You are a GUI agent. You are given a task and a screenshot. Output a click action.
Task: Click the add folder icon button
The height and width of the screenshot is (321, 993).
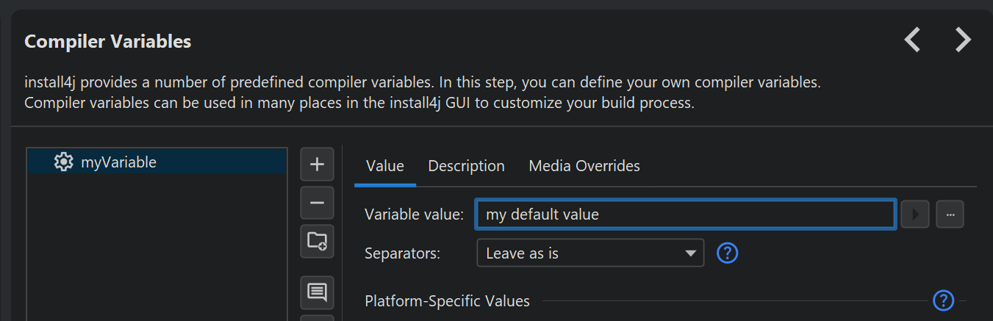[317, 241]
